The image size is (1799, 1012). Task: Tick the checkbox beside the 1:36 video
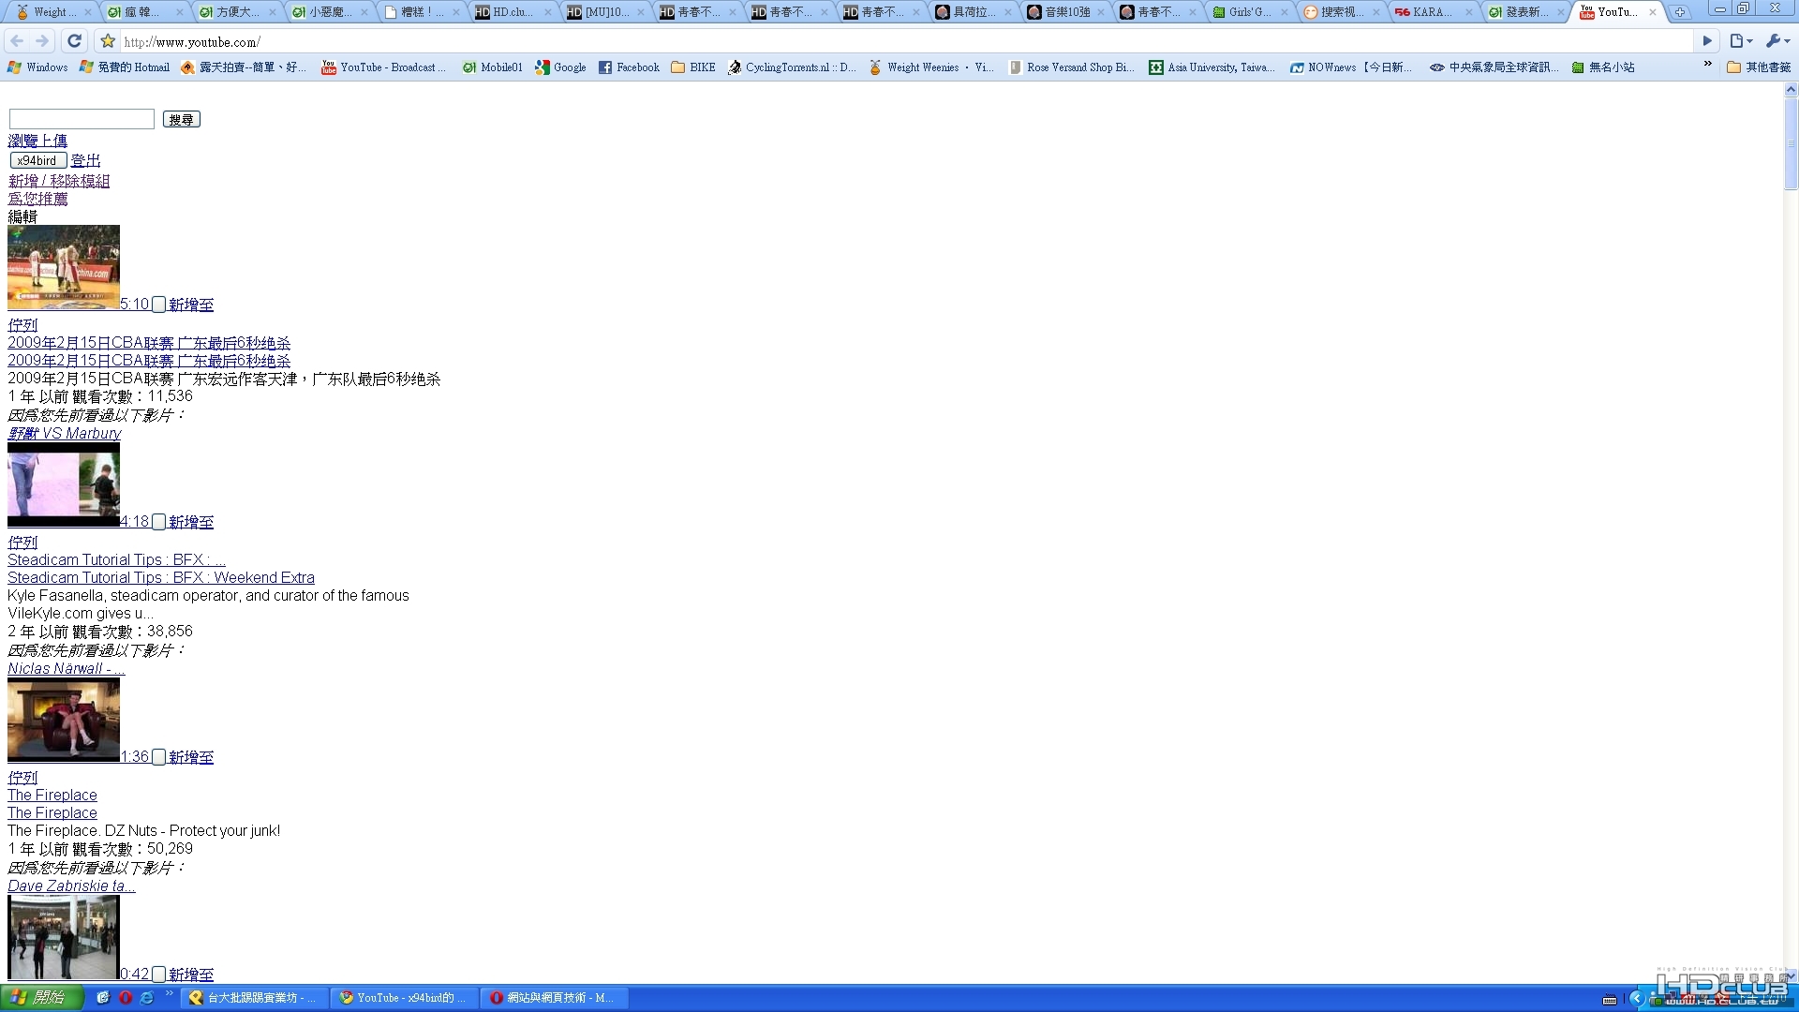158,757
